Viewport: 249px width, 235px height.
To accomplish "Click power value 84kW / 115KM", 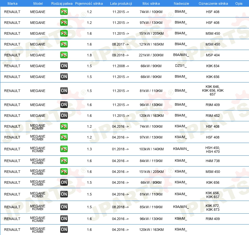I will (x=151, y=161).
